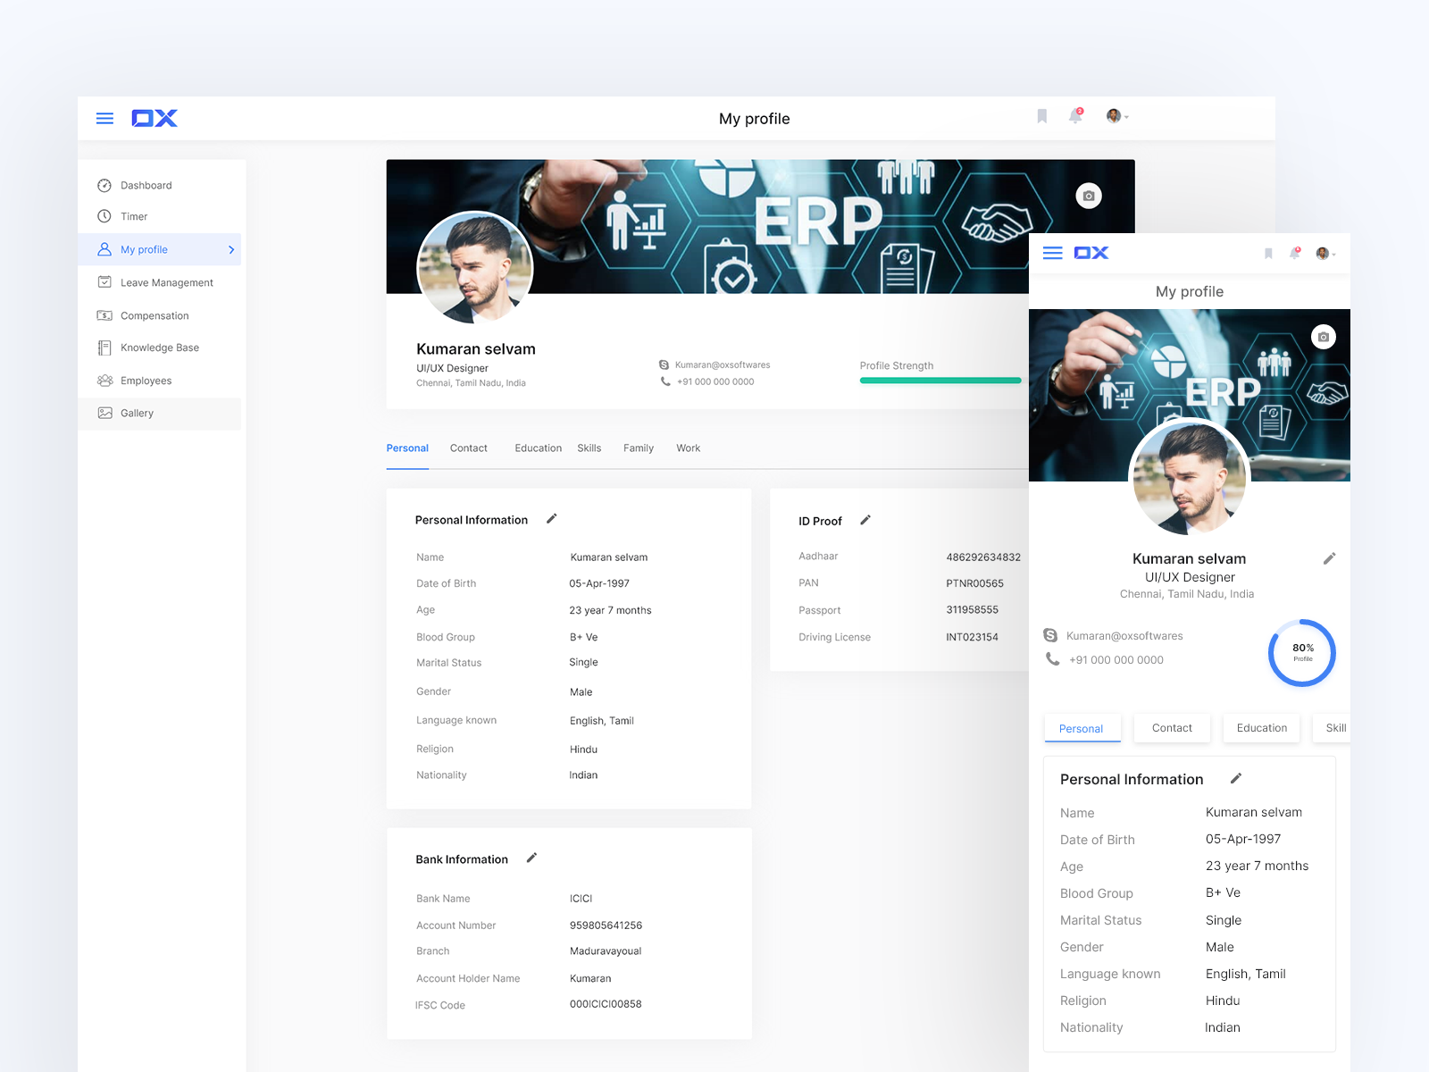Select the Passport number 311958555
1429x1072 pixels.
pyautogui.click(x=973, y=610)
